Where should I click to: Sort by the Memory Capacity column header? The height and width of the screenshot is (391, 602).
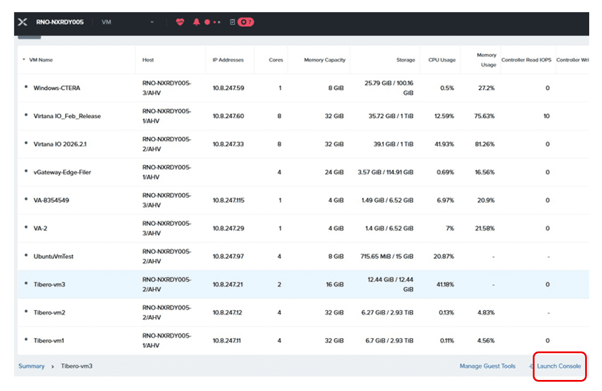point(325,60)
